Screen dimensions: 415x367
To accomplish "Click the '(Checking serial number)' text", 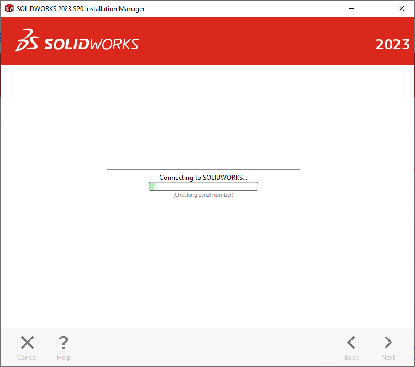I will (x=203, y=195).
